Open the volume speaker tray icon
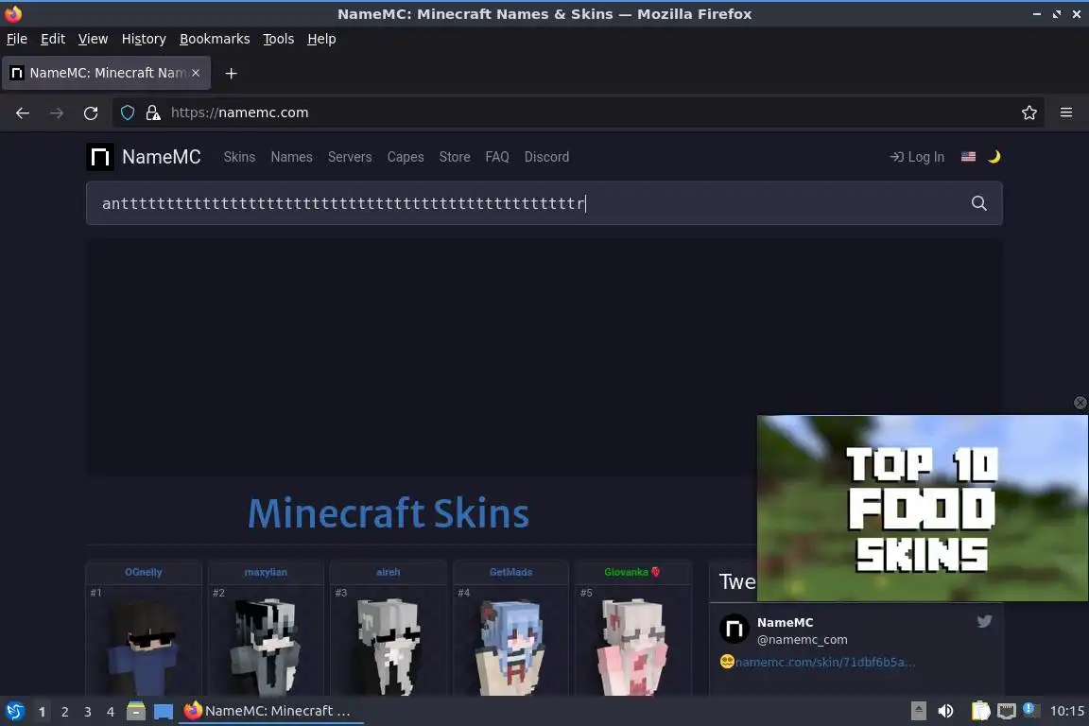This screenshot has width=1089, height=726. 945,711
